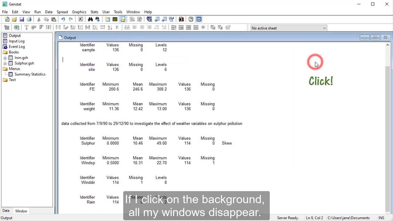
Task: Open the calculator tool icon
Action: 115,19
